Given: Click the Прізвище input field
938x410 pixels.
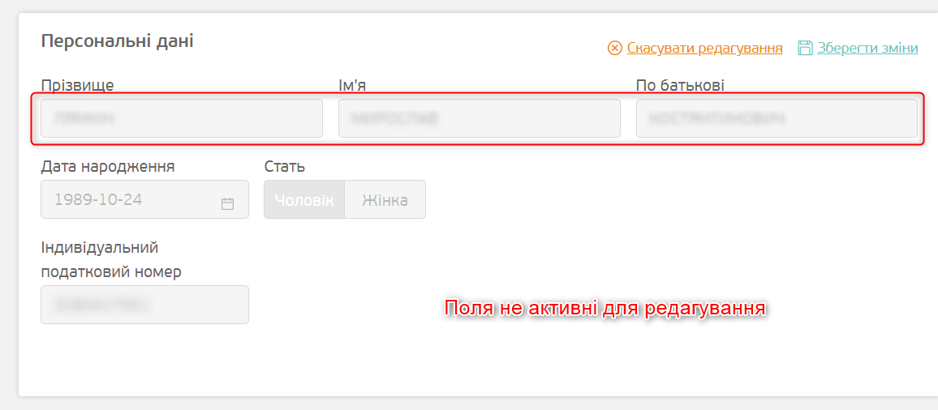Looking at the screenshot, I should [x=182, y=118].
